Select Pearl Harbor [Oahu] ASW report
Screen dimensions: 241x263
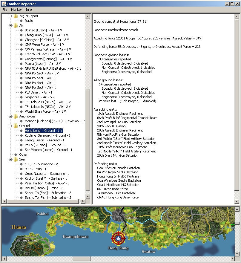point(47,183)
